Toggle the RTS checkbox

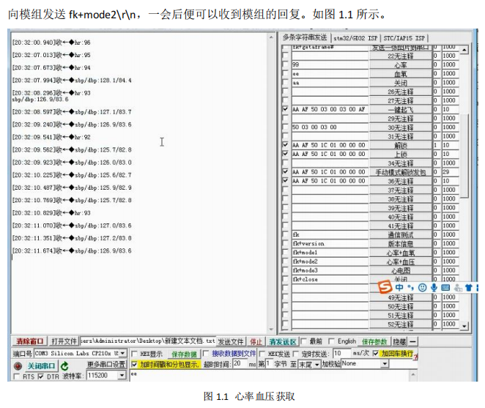[17, 377]
